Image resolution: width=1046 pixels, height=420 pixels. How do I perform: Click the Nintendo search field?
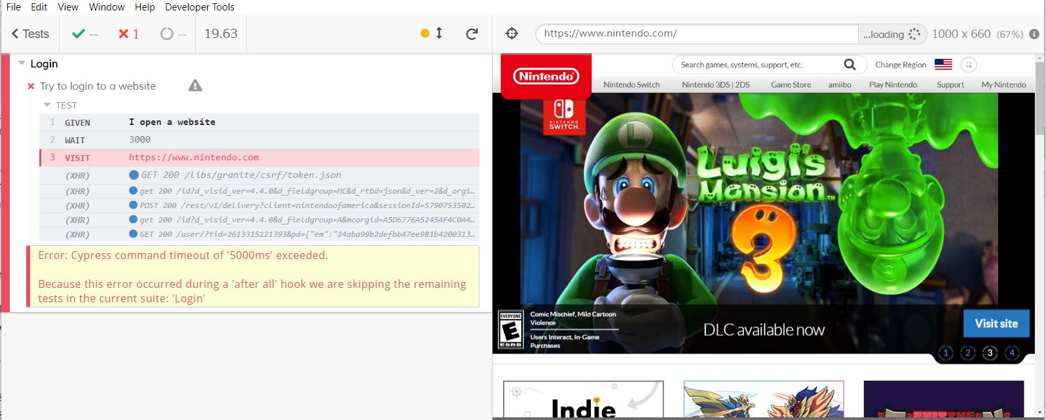pyautogui.click(x=760, y=65)
